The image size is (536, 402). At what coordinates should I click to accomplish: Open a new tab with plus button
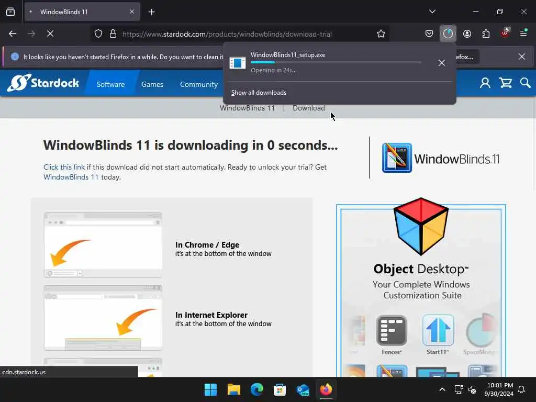pos(151,12)
